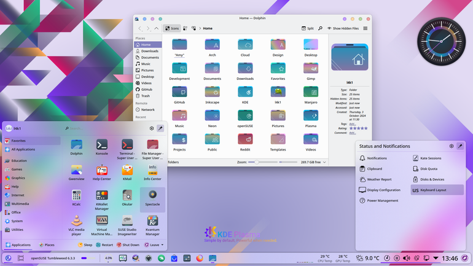Open Konsole terminal in application launcher
The height and width of the screenshot is (266, 473).
coord(101,147)
